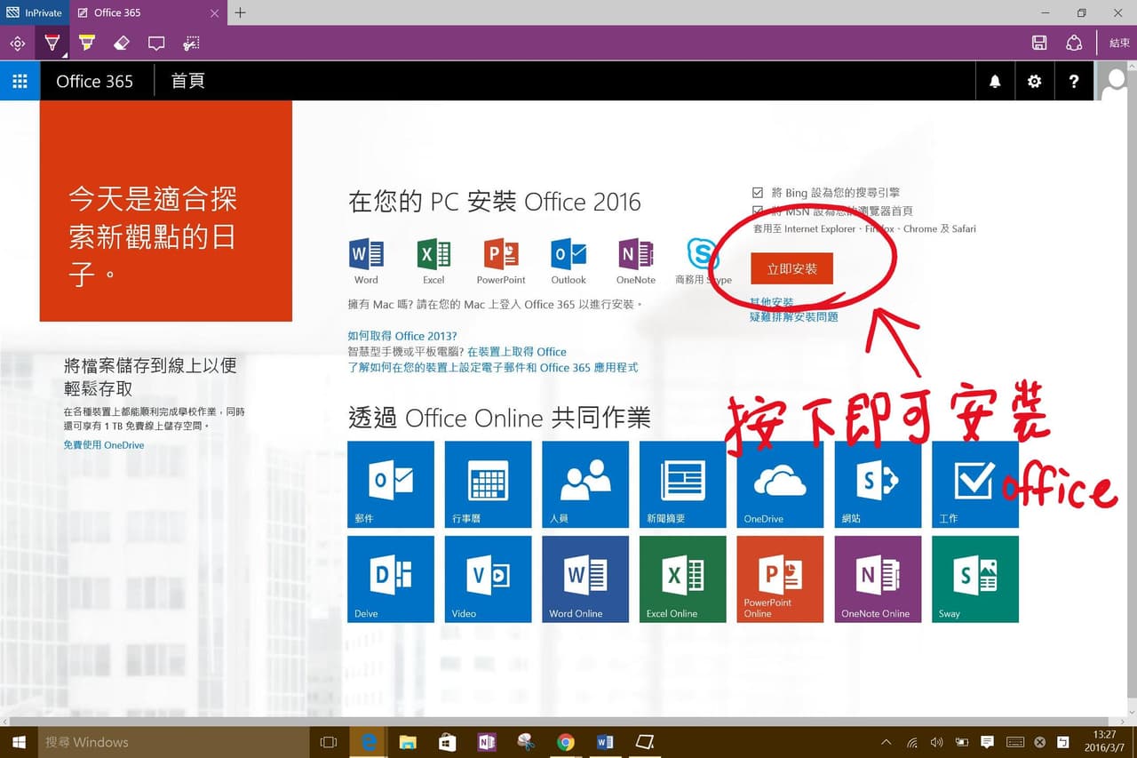Show hidden system tray icons chevron
Image resolution: width=1137 pixels, height=758 pixels.
click(x=886, y=742)
